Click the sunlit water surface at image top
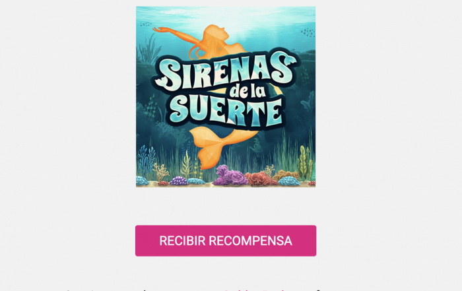The image size is (462, 291). pos(226,13)
